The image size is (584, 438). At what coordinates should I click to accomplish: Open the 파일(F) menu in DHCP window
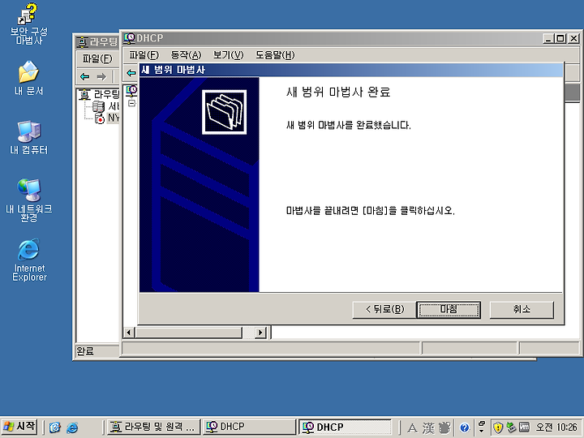pyautogui.click(x=144, y=55)
